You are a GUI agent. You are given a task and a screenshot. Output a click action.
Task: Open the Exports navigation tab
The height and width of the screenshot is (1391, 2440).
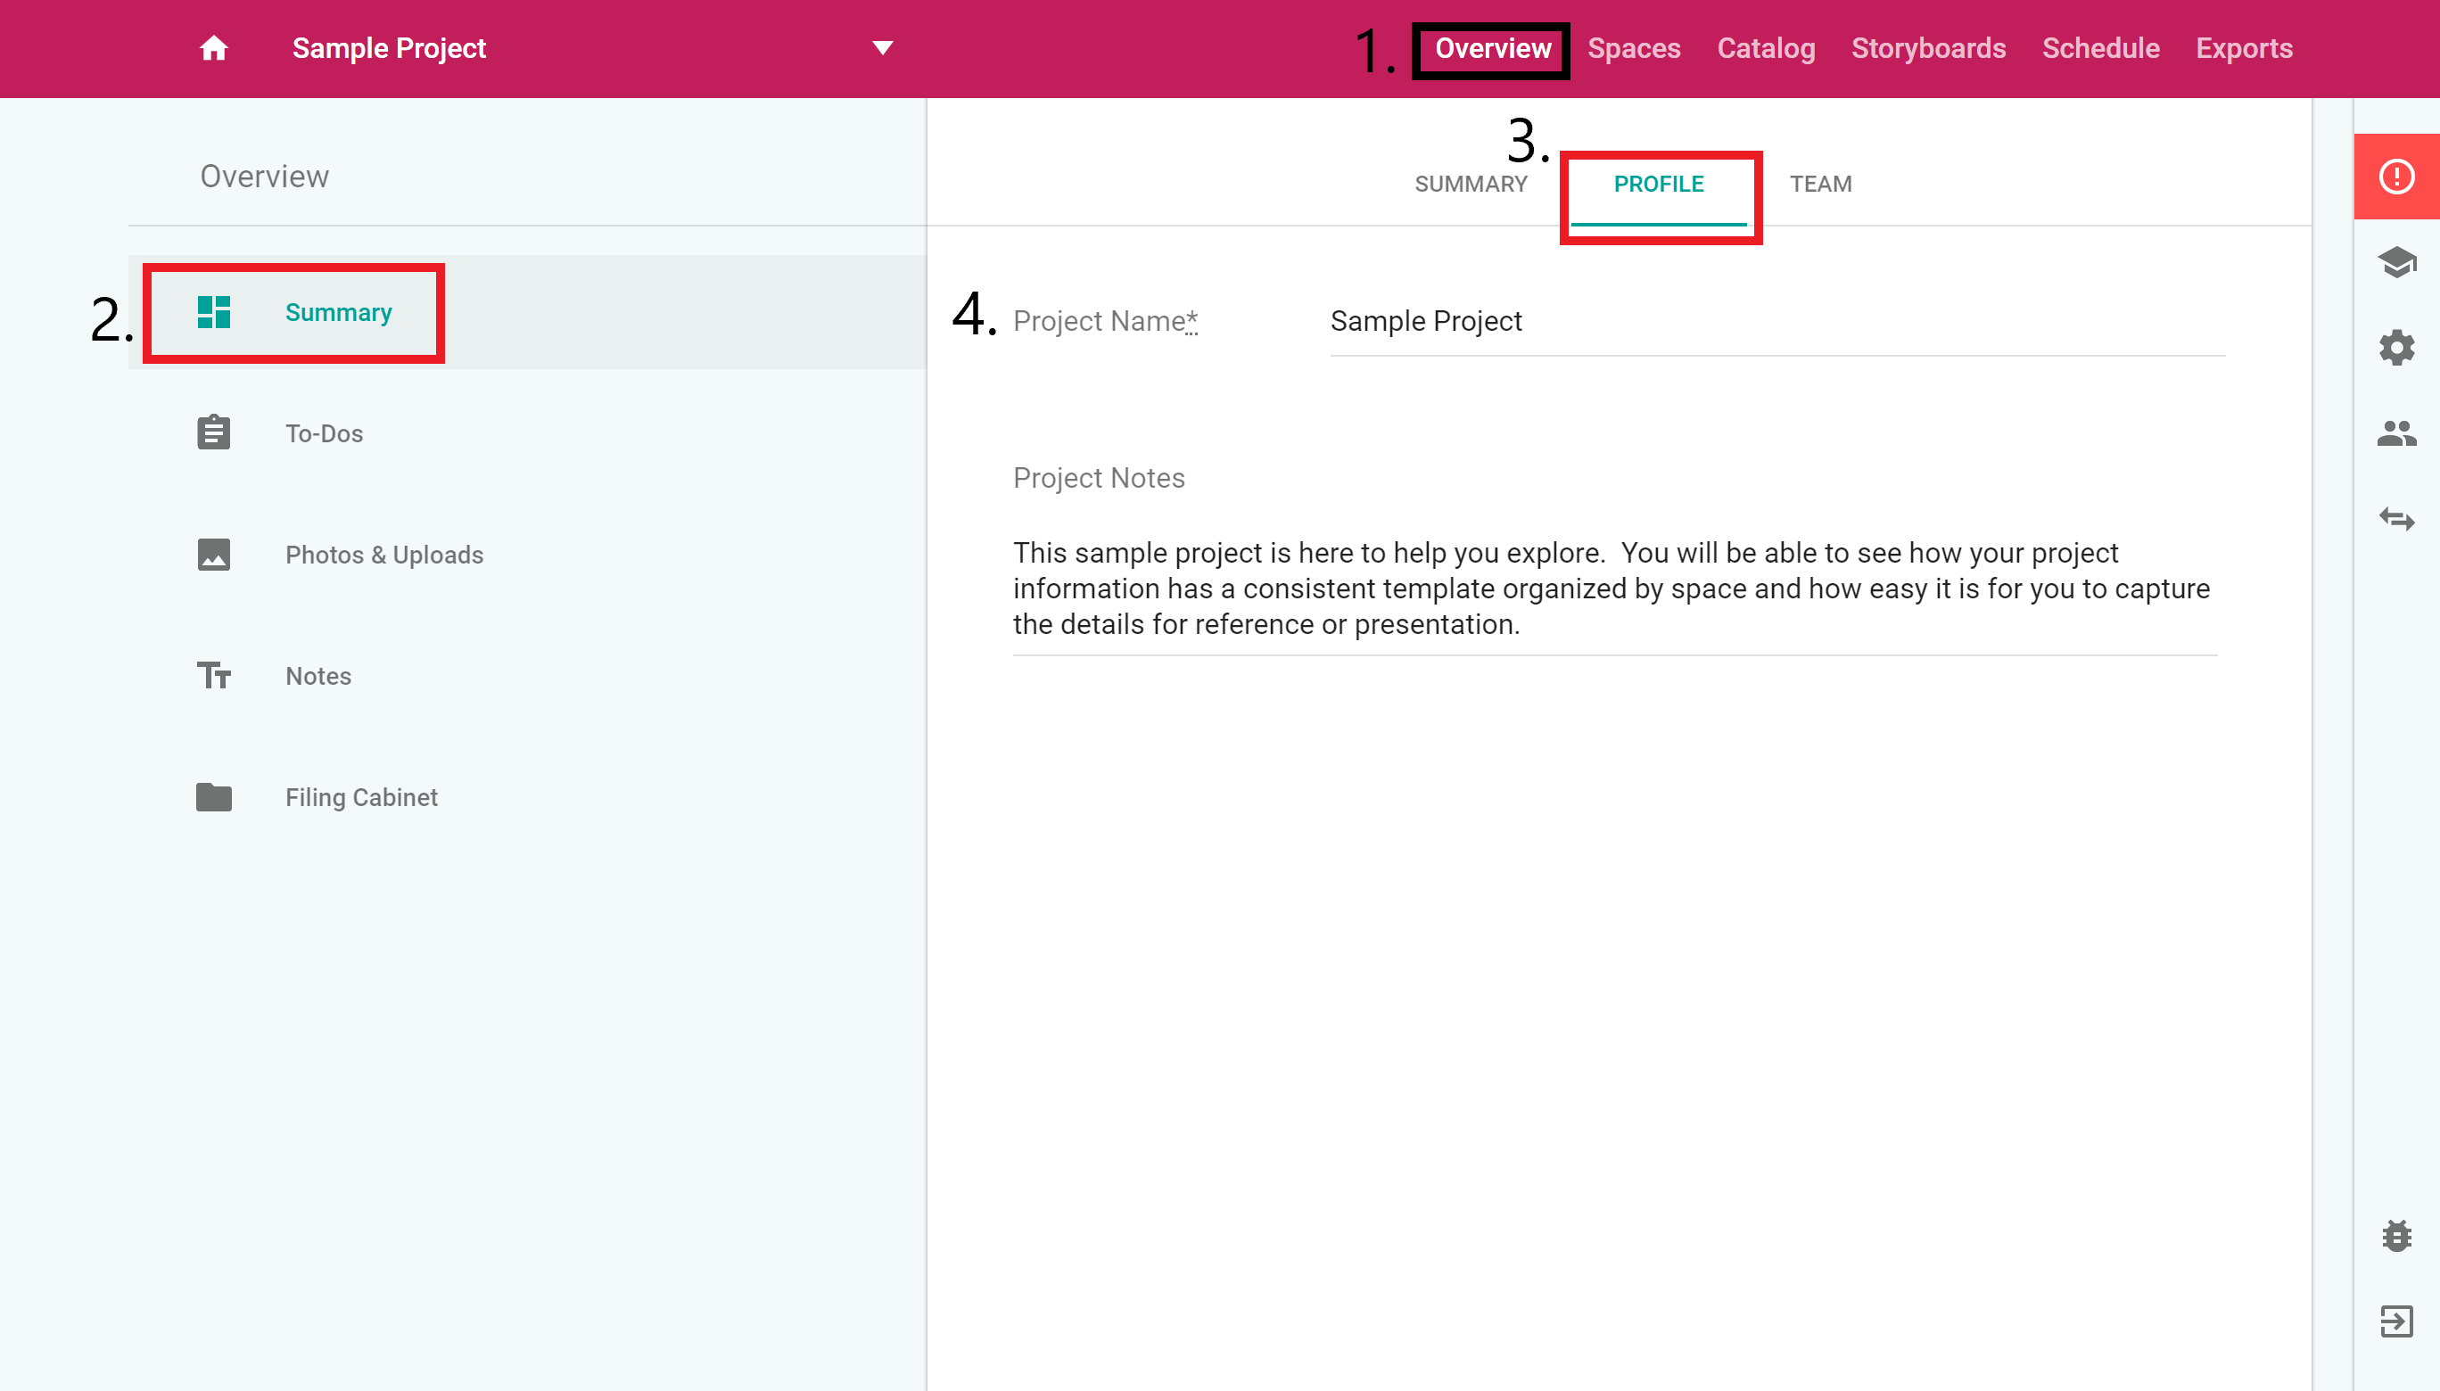click(2243, 49)
